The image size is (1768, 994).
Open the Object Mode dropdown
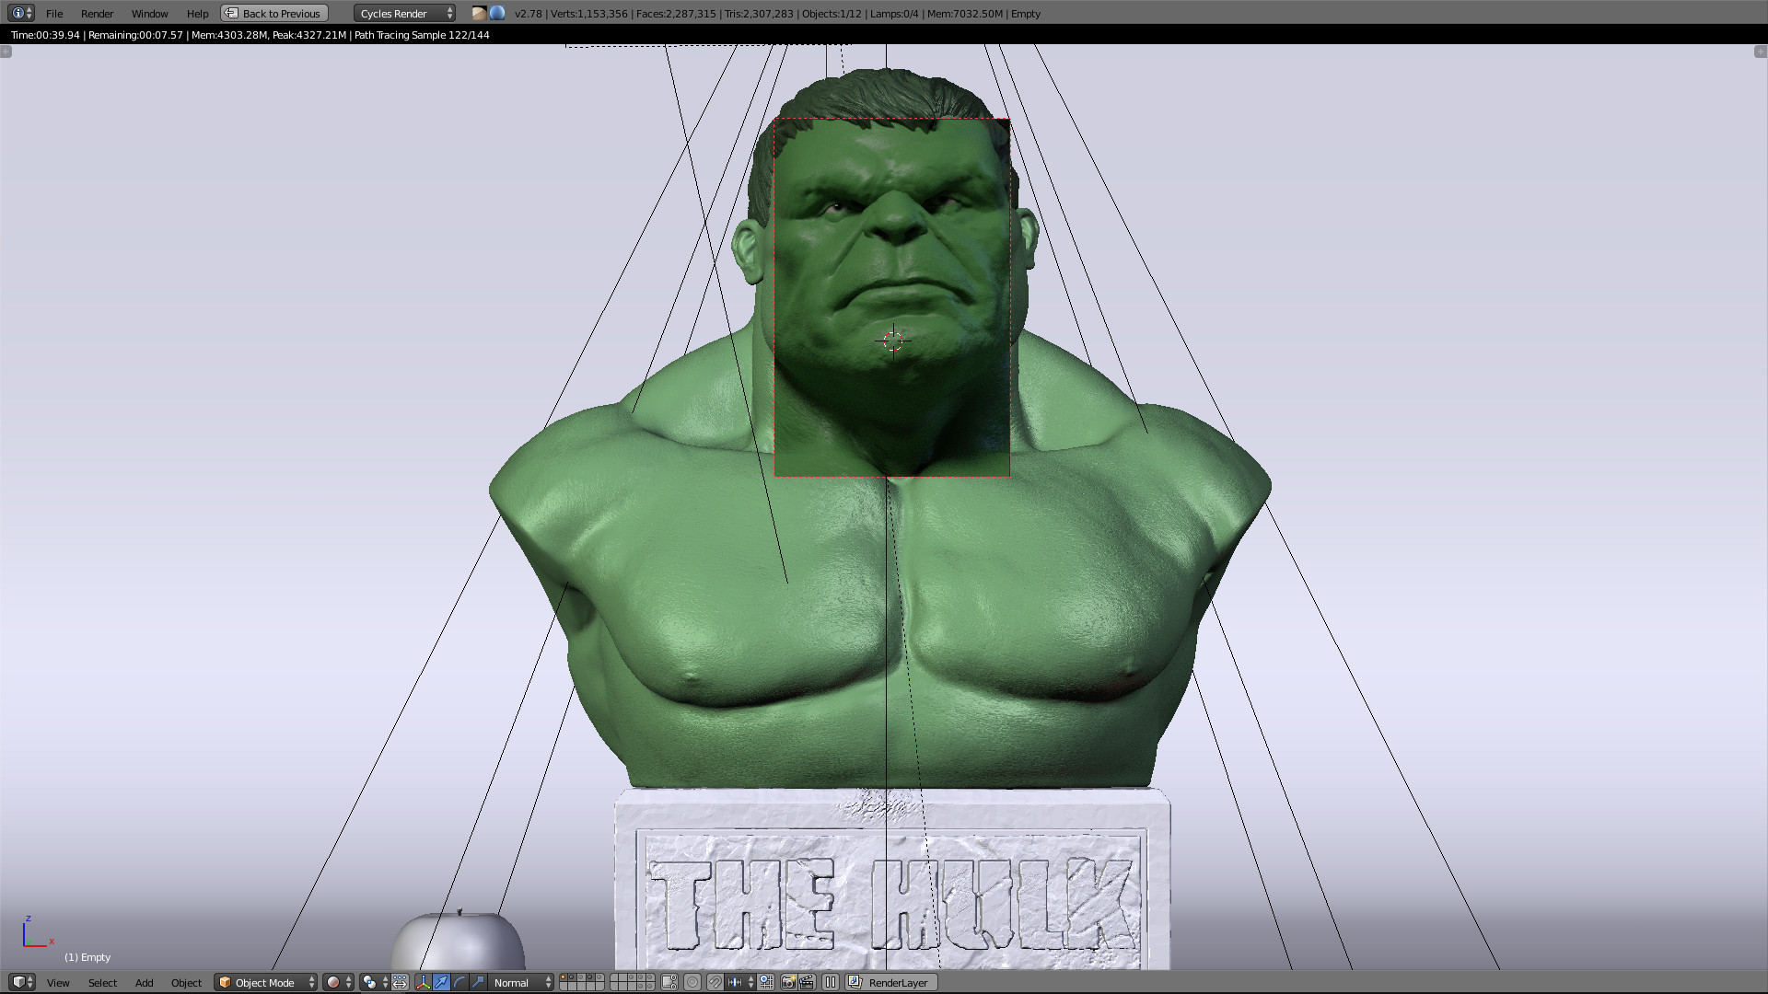[x=265, y=982]
